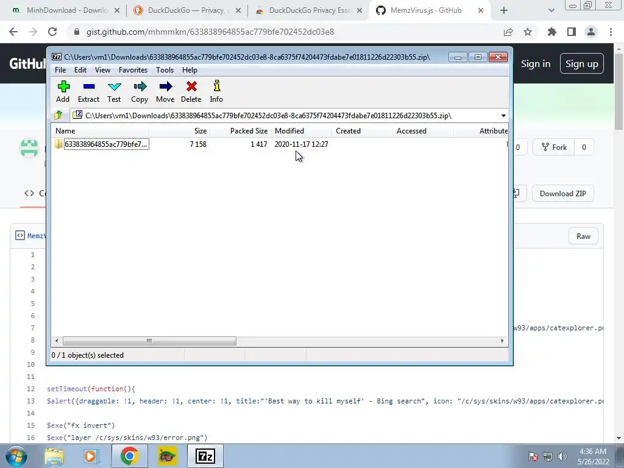Image resolution: width=624 pixels, height=468 pixels.
Task: View the Raw gist file
Action: point(583,236)
